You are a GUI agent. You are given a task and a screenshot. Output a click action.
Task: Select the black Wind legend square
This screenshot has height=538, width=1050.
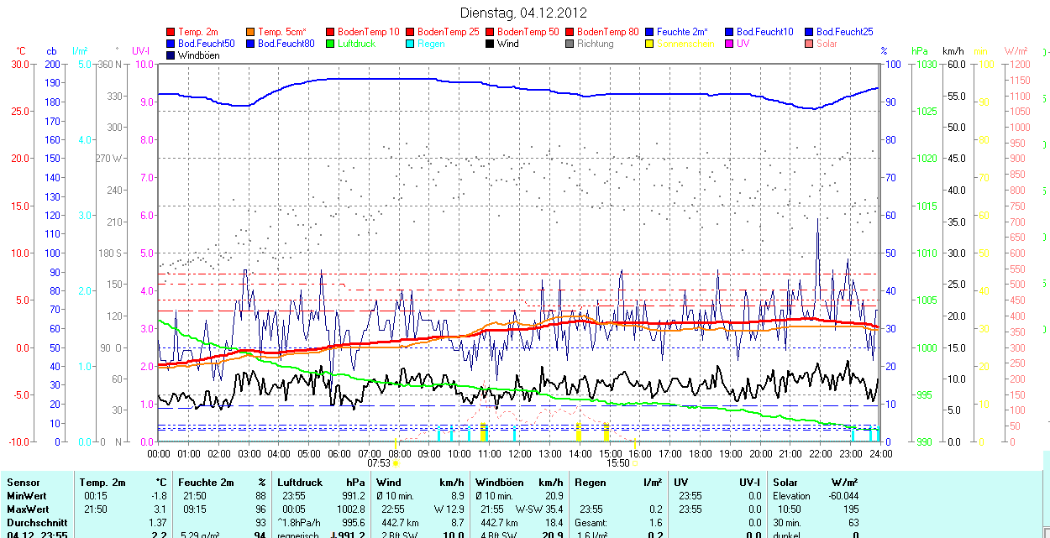[491, 44]
